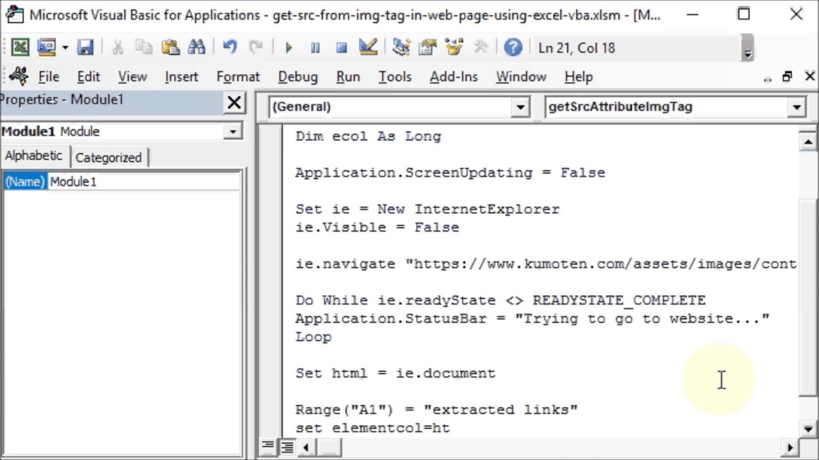Open the Add-Ins menu

coord(454,77)
